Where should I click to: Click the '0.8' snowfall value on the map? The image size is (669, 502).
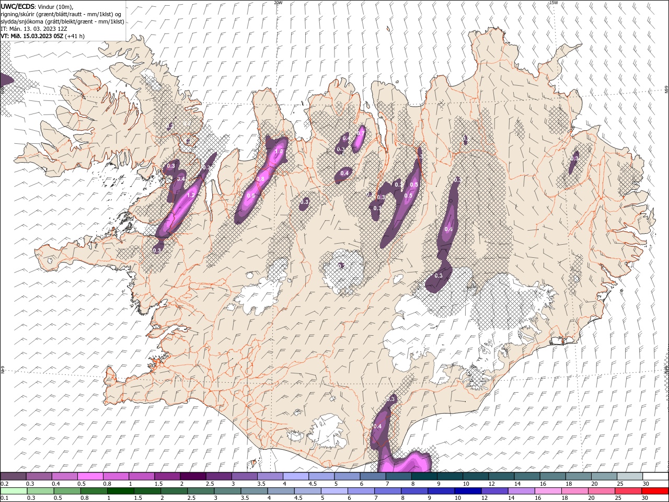coord(260,179)
